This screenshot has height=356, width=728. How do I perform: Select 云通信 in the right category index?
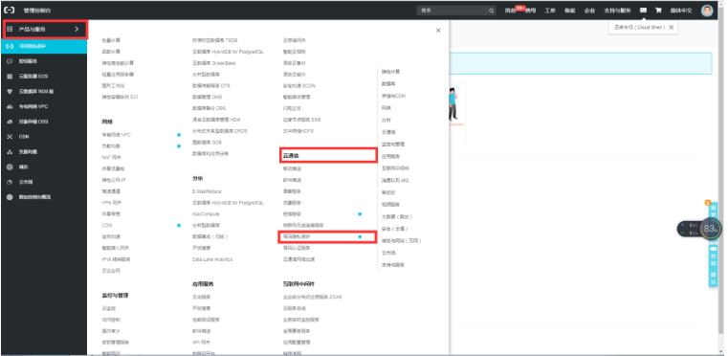click(388, 132)
